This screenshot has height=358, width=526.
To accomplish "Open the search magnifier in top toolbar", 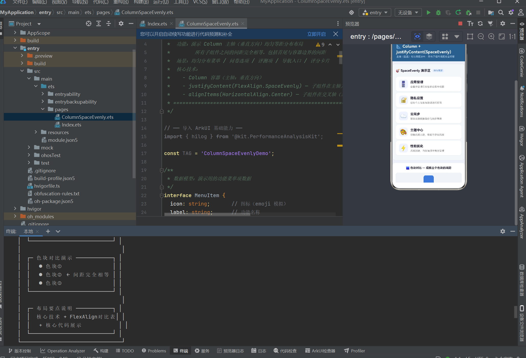I will (501, 12).
